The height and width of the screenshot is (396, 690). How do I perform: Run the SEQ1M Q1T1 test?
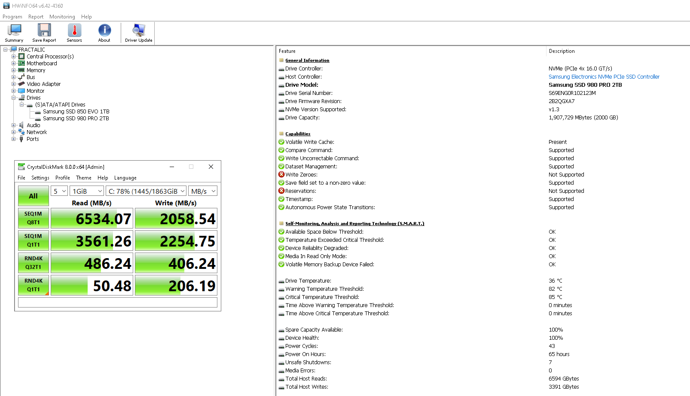point(34,241)
